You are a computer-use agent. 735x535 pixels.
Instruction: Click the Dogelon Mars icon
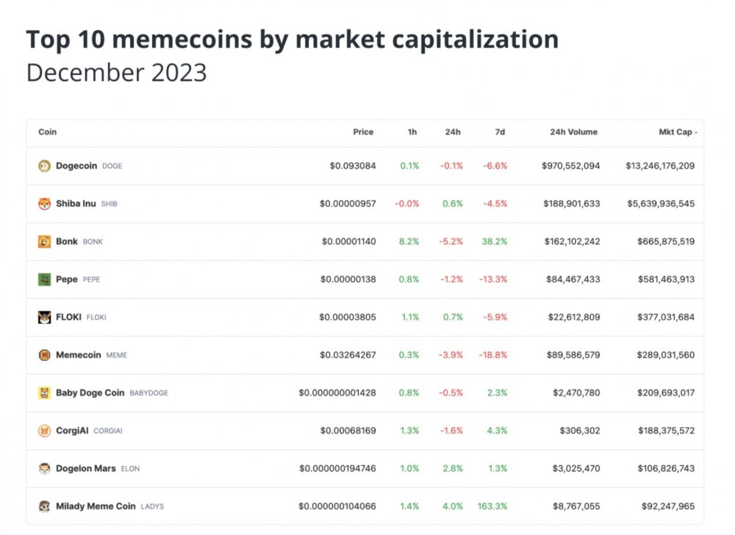44,468
